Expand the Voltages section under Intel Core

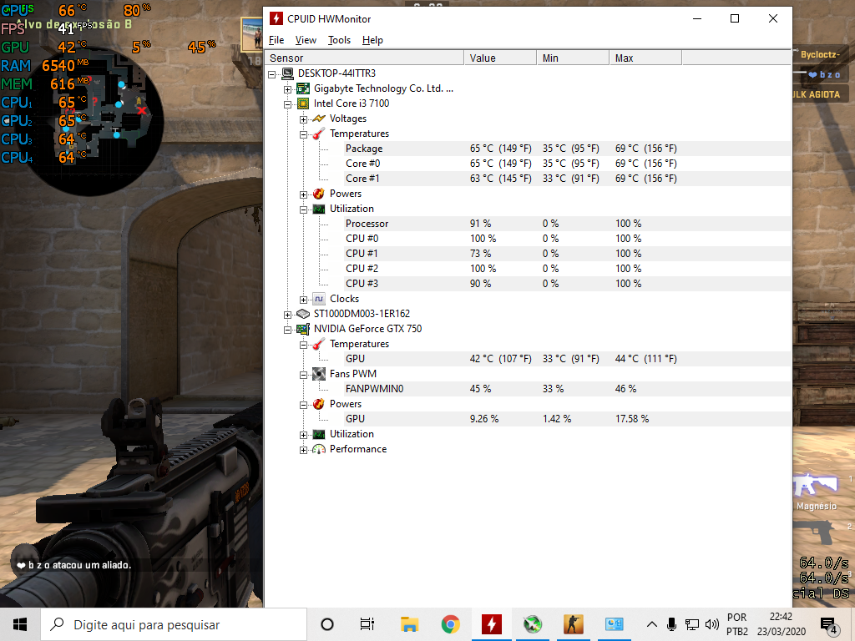click(304, 119)
